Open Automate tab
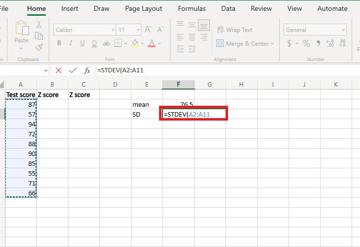The width and height of the screenshot is (360, 247). coord(332,9)
